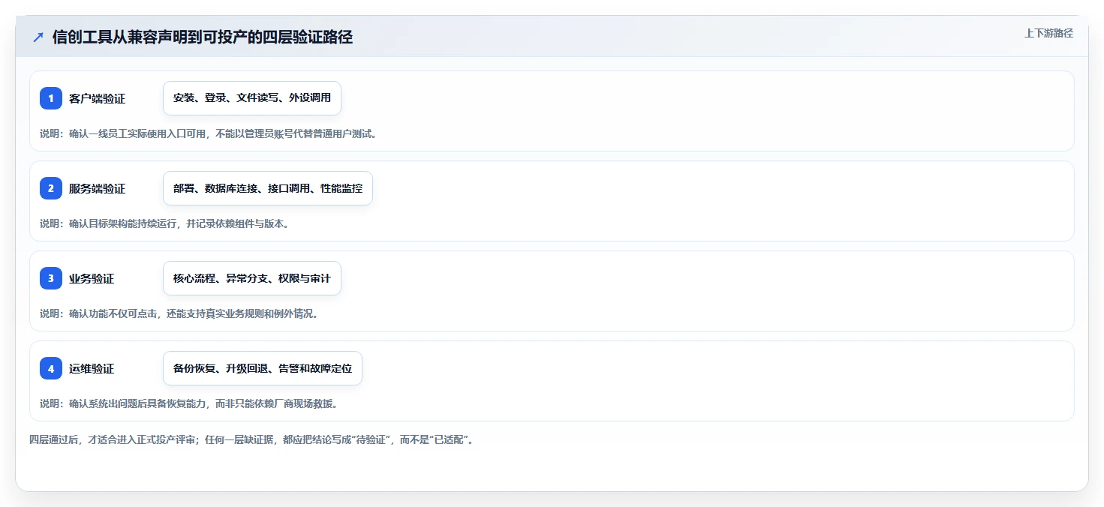
Task: Click the 部署、数据库连接、接口调用、性能监控 chip
Action: coord(268,188)
